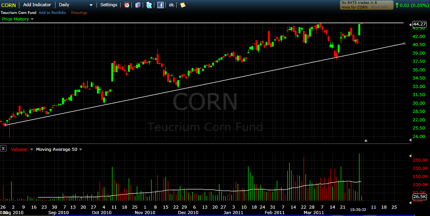The image size is (430, 216).
Task: Click the Moving Average 50 label
Action: [57, 149]
